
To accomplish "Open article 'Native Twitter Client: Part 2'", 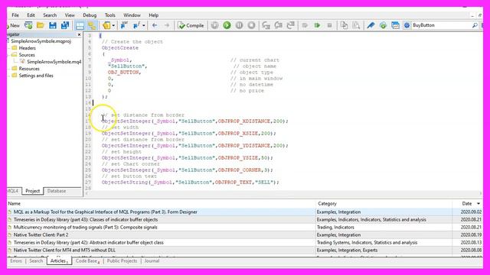I will tap(41, 235).
